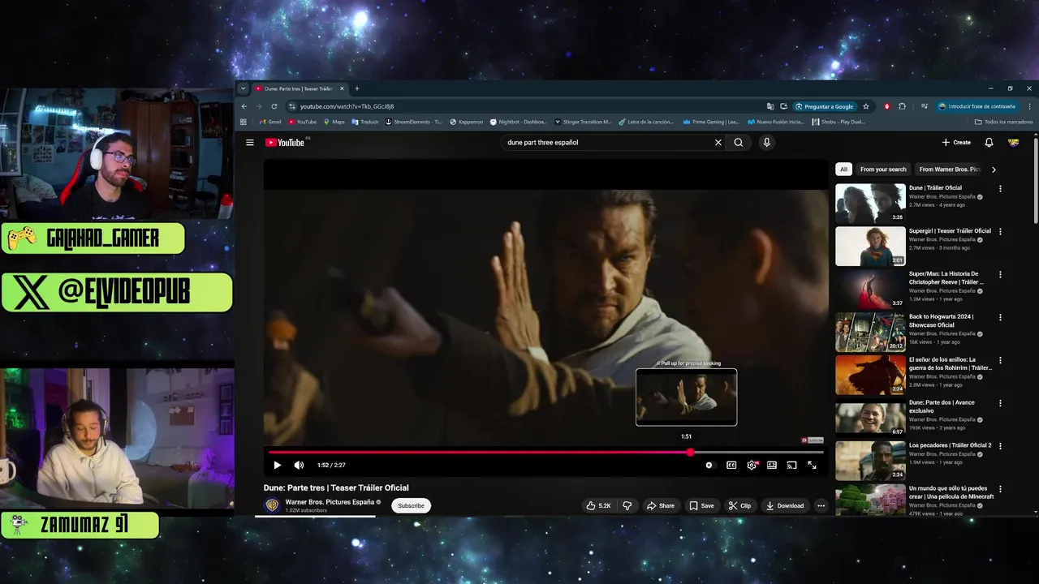1039x584 pixels.
Task: Mute the video volume
Action: 299,466
